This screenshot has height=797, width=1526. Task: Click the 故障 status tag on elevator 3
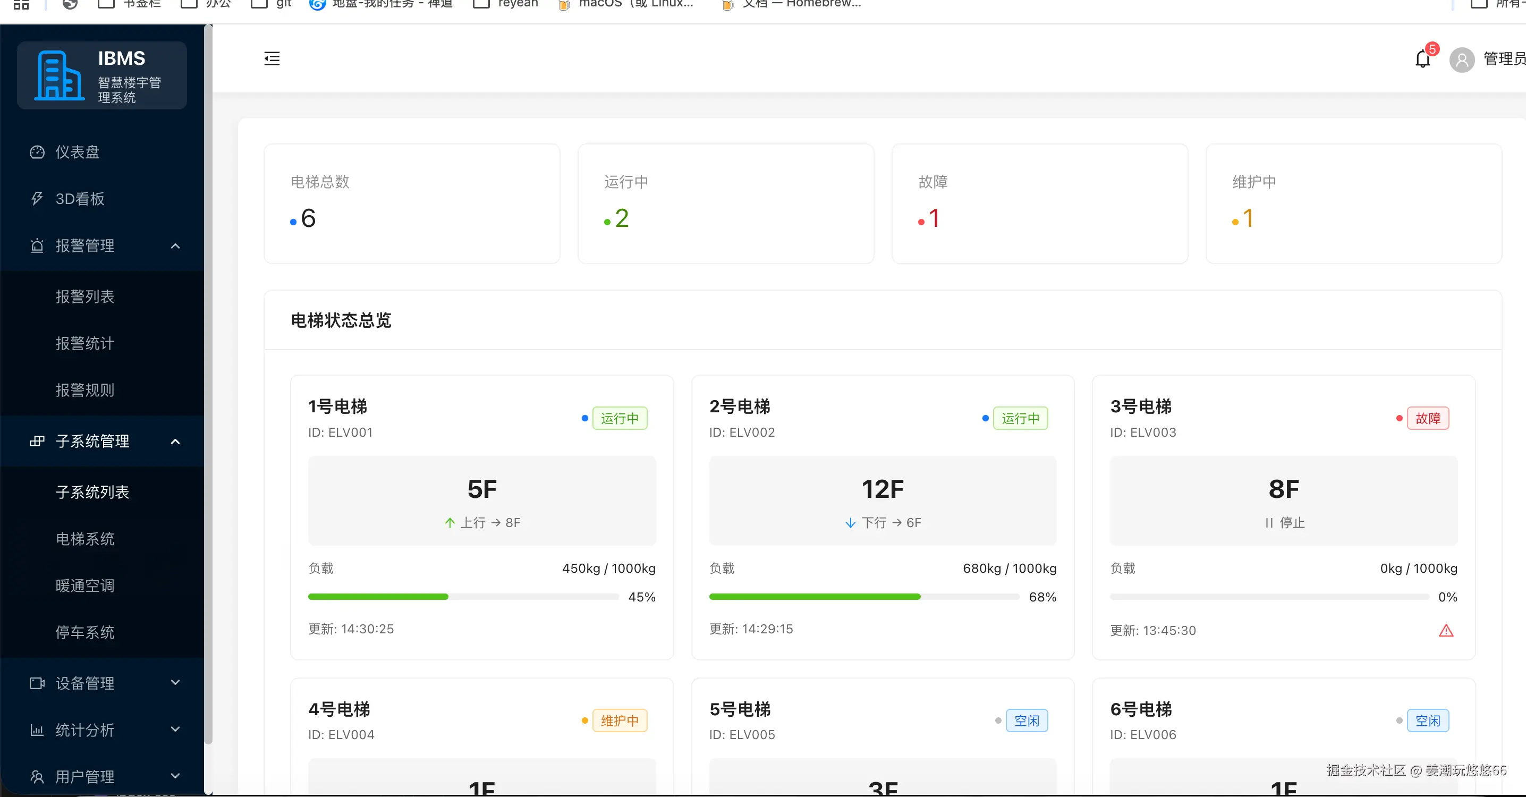[x=1428, y=418]
